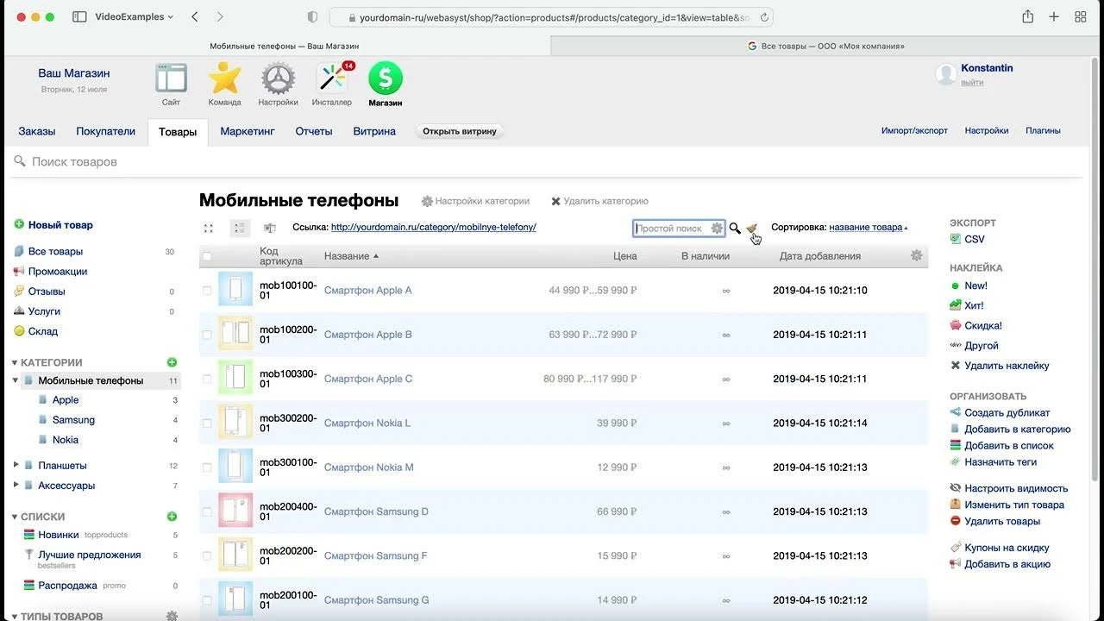Switch to Все товары browser tab

[x=826, y=46]
